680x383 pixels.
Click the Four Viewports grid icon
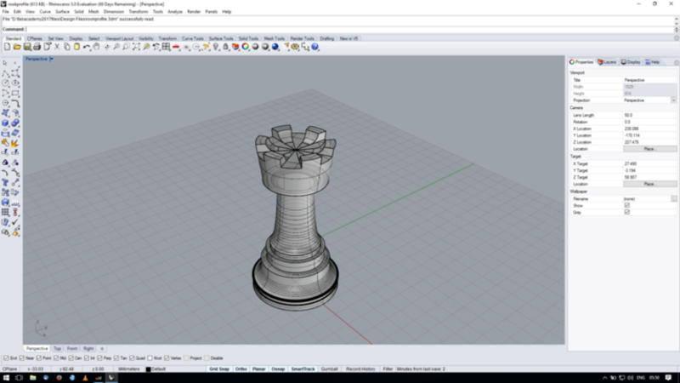coord(166,47)
